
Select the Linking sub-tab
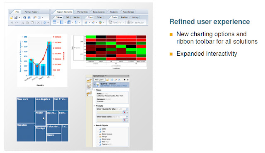(135, 17)
